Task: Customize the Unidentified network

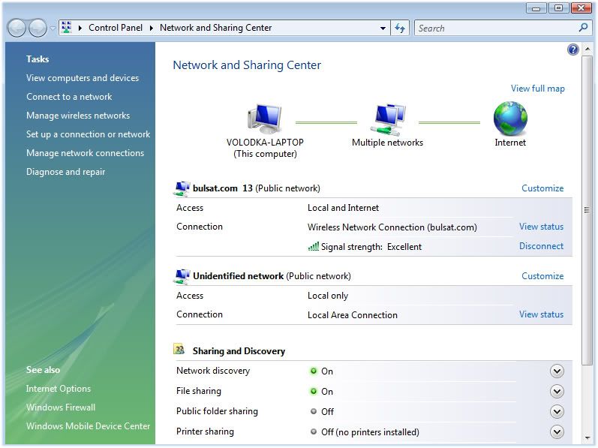Action: click(542, 276)
